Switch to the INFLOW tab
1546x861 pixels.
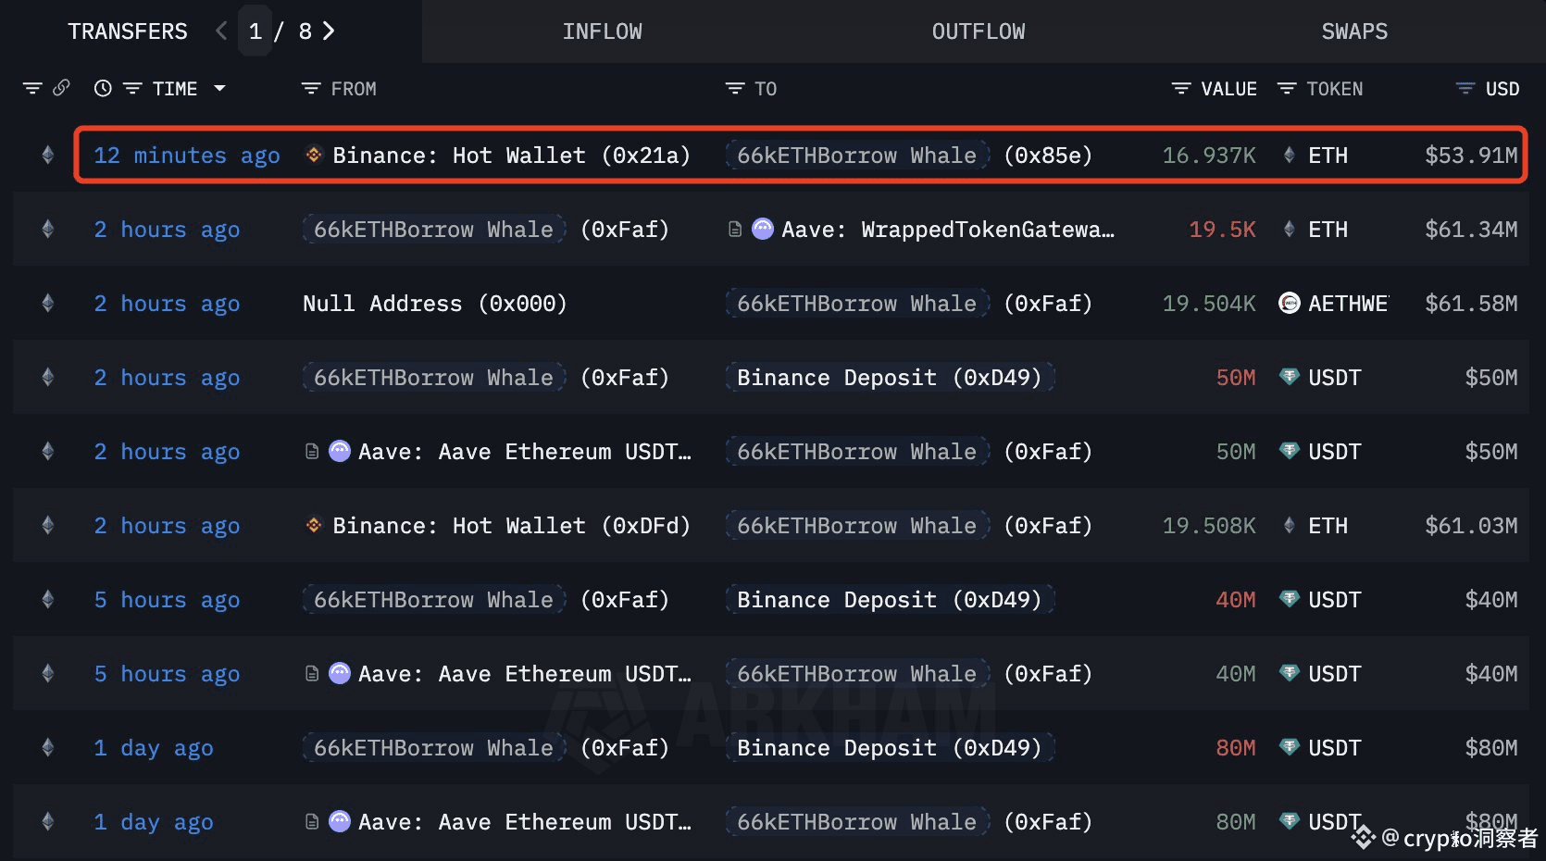point(602,31)
